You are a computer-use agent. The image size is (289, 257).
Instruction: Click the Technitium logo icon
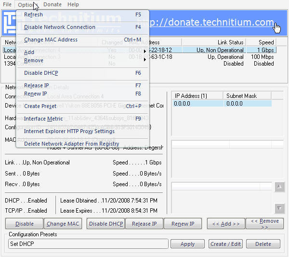point(9,23)
